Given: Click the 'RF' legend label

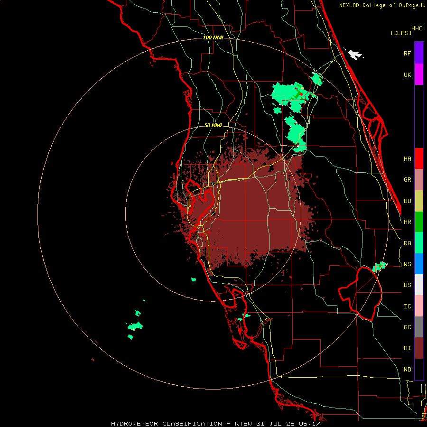Looking at the screenshot, I should click(x=407, y=53).
